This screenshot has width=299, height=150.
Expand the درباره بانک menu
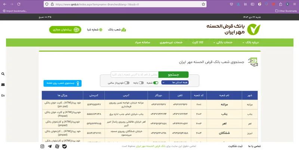click(250, 43)
